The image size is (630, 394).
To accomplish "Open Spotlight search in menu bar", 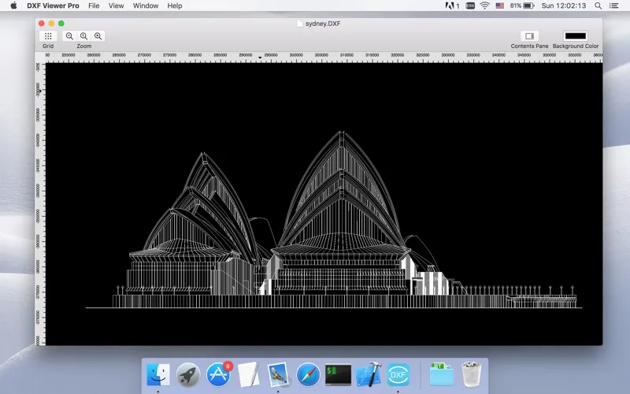I will pos(598,6).
